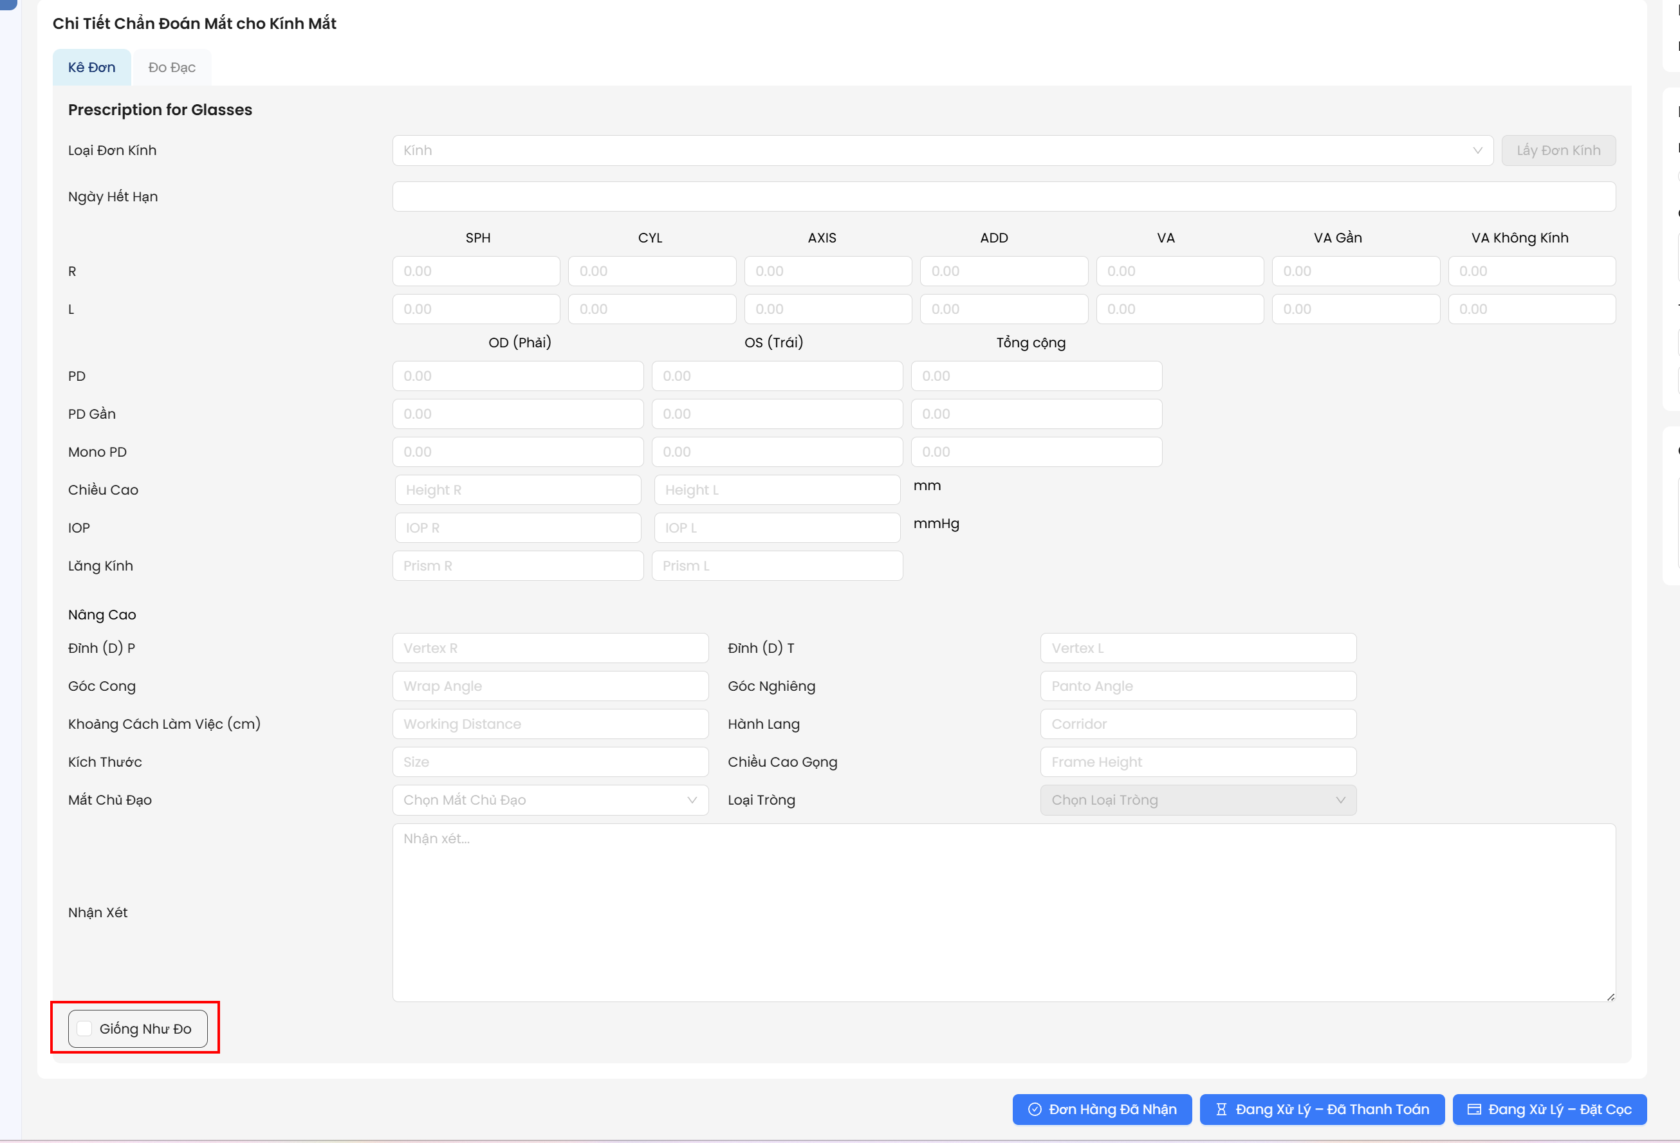Image resolution: width=1680 pixels, height=1143 pixels.
Task: Tick the Giống Như Đo checkbox
Action: (x=84, y=1029)
